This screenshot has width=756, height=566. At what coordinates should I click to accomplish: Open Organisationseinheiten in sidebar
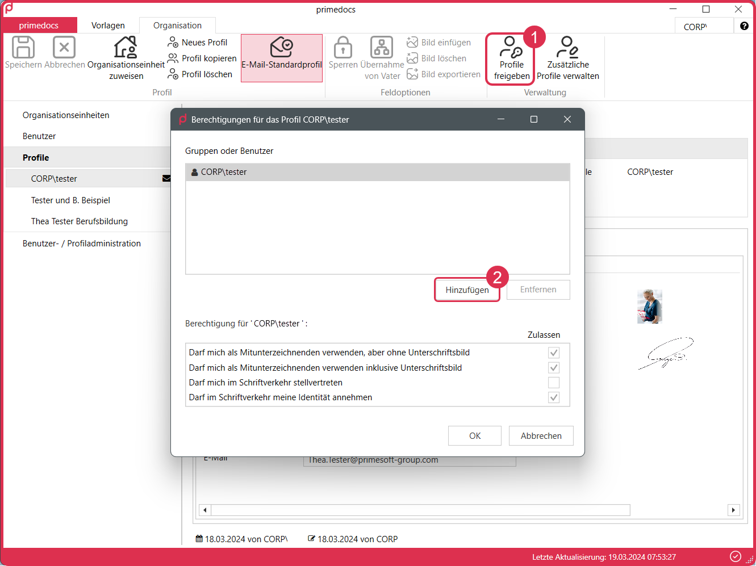pos(66,115)
